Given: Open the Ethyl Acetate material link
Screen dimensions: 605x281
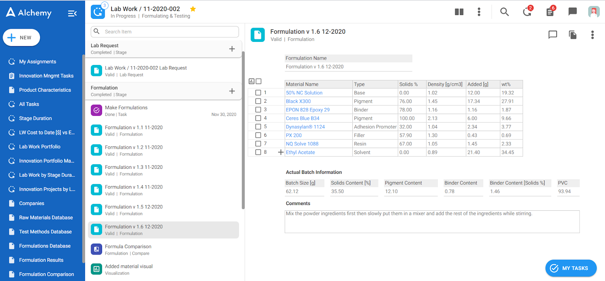Looking at the screenshot, I should click(300, 152).
